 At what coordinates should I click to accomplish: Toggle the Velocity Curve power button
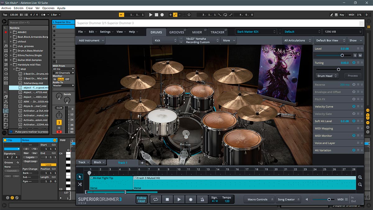tap(354, 106)
